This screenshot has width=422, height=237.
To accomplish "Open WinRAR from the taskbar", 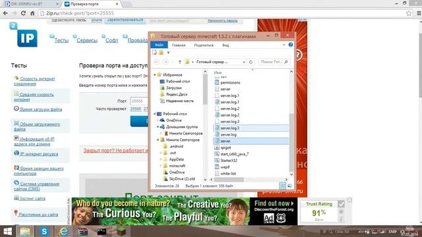I will [83, 231].
